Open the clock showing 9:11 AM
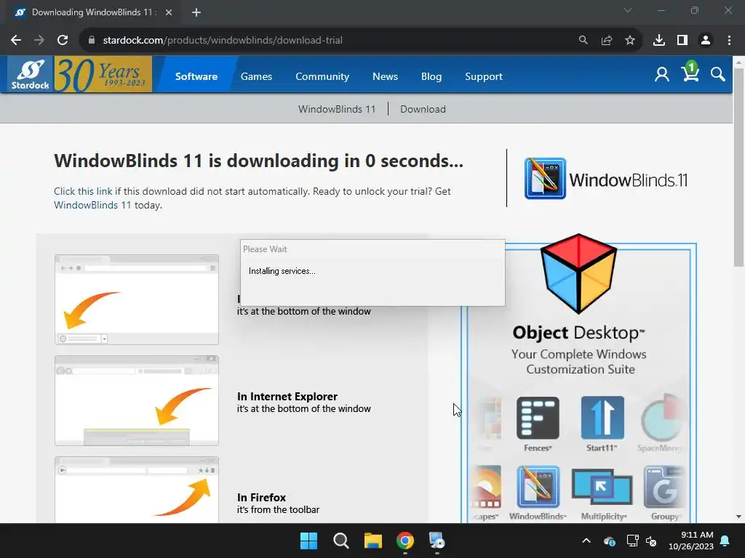This screenshot has width=745, height=558. [691, 541]
